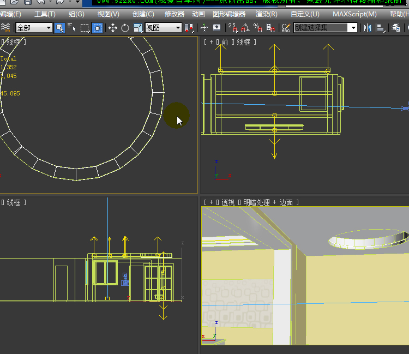The height and width of the screenshot is (354, 409).
Task: Click 线框 label in the 前 viewport
Action: click(244, 42)
